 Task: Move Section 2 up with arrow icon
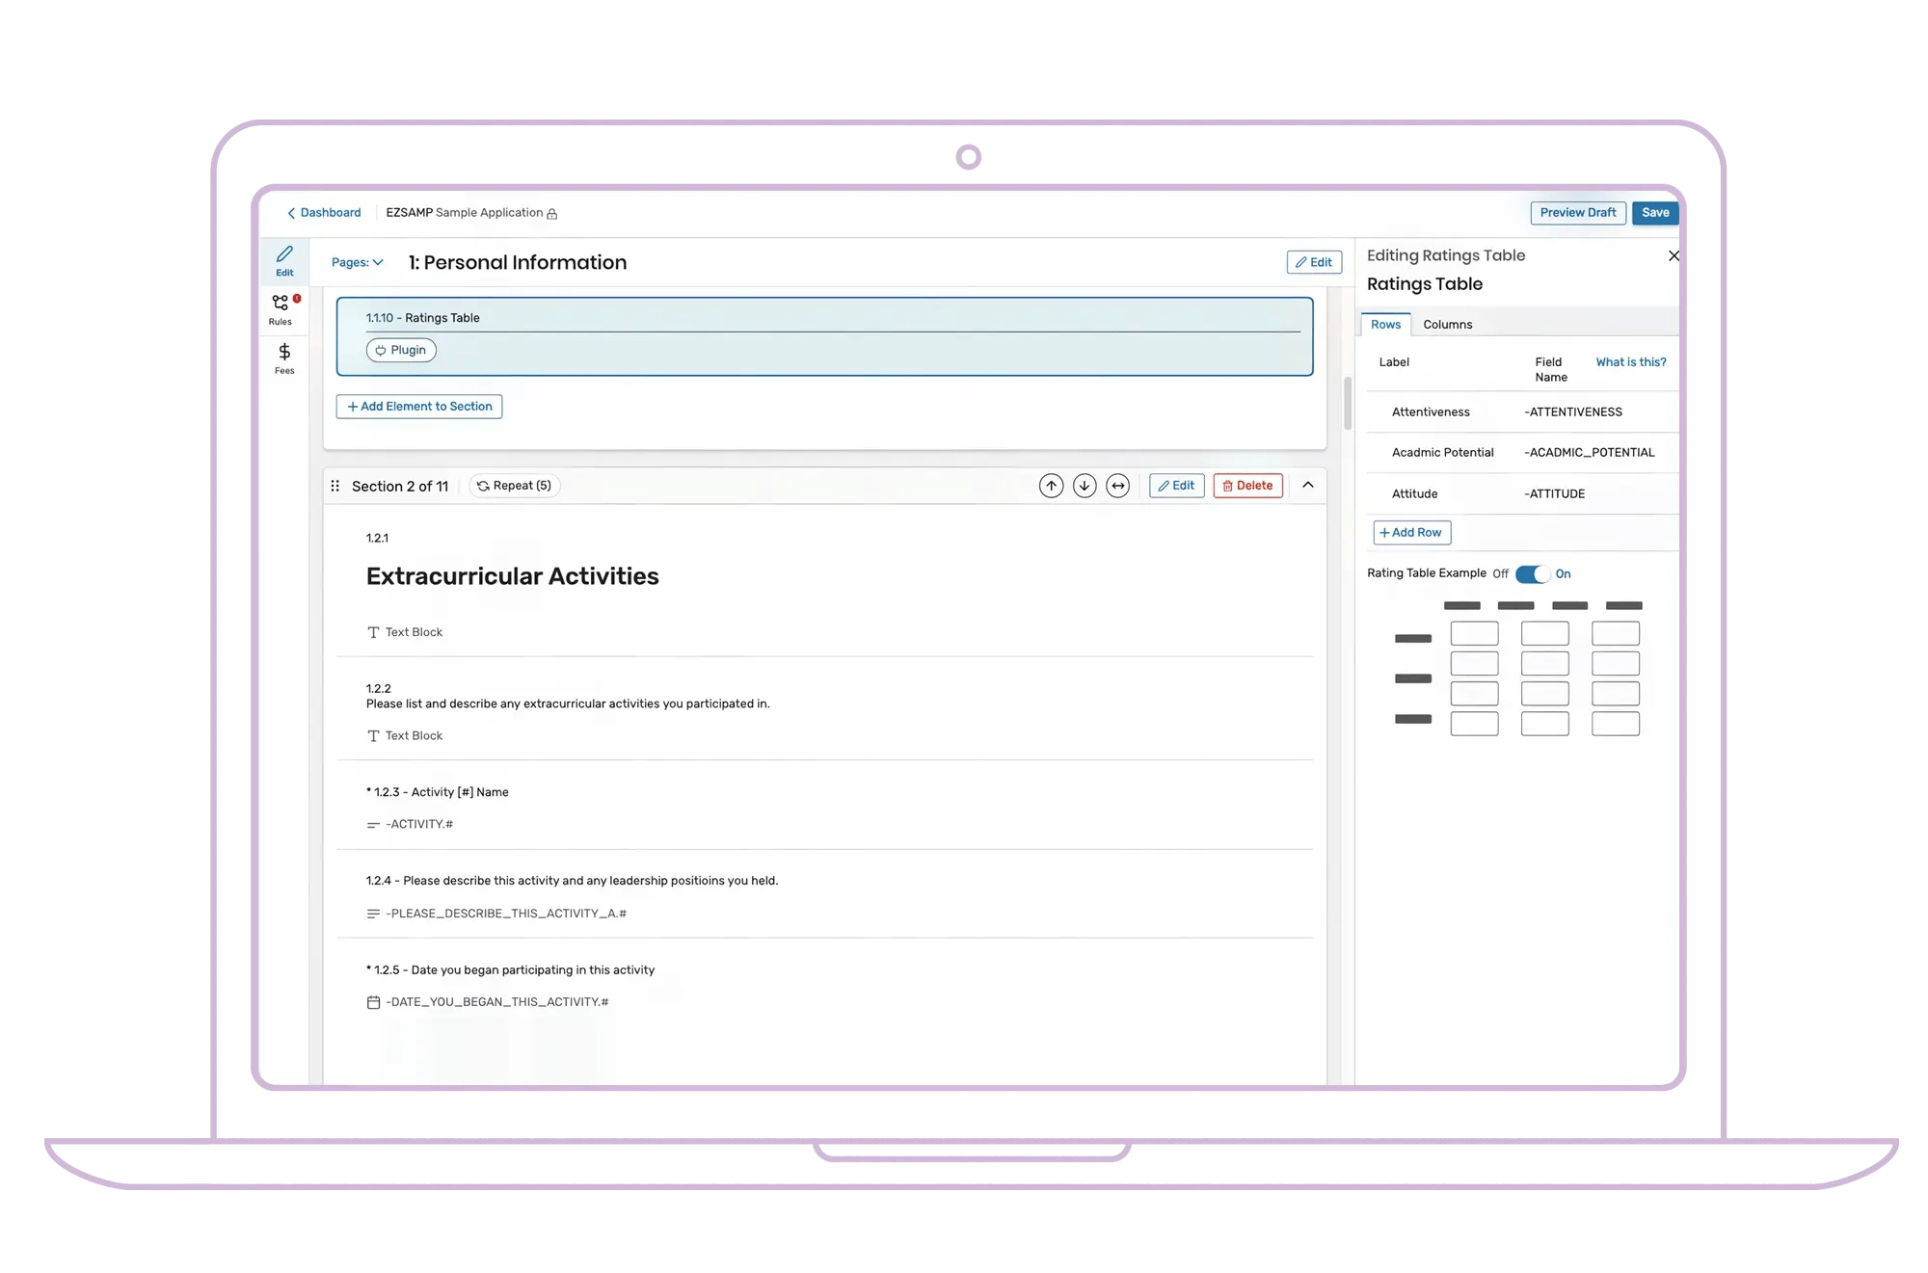1051,486
